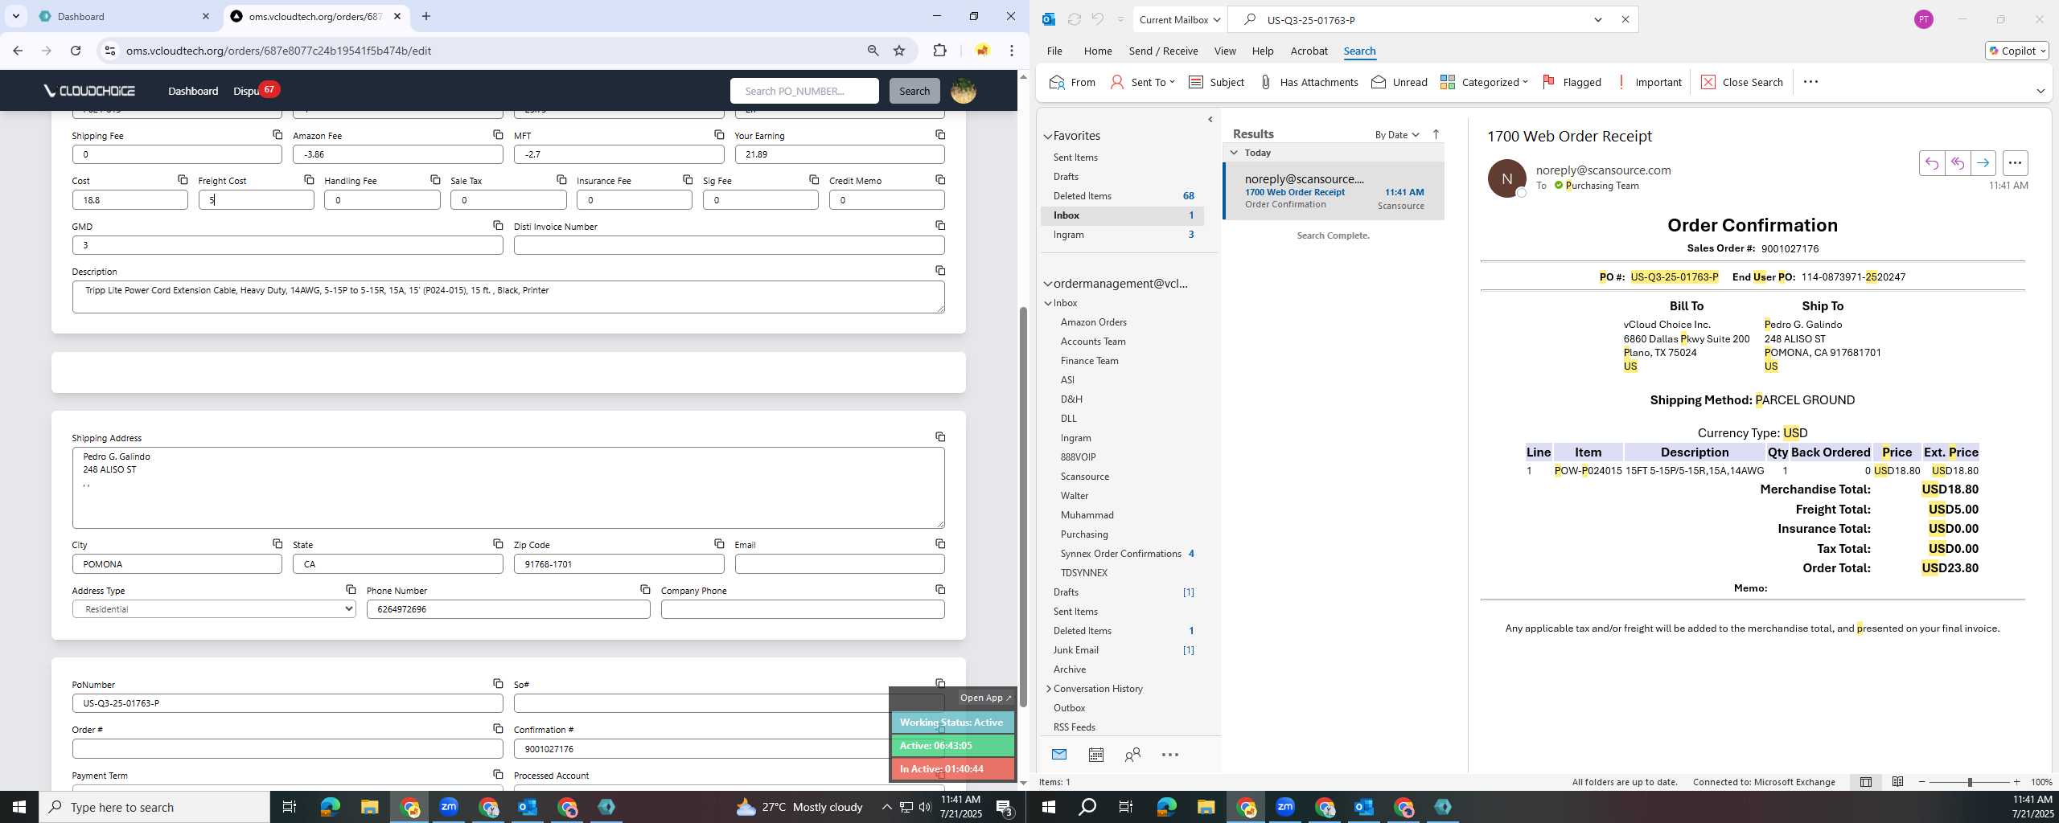Image resolution: width=2059 pixels, height=823 pixels.
Task: Open the Outlook File menu
Action: 1054,51
